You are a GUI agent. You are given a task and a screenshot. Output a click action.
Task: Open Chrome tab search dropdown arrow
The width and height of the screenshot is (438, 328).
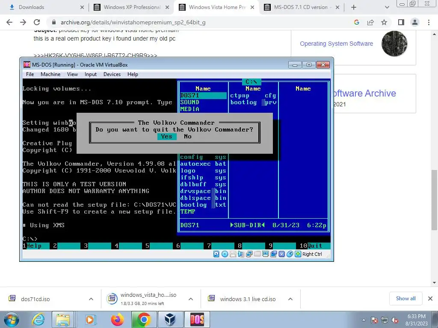pos(387,7)
